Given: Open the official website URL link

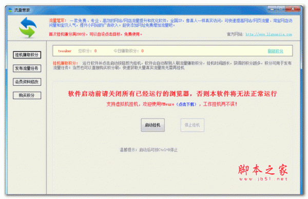Looking at the screenshot, I should pos(268,34).
